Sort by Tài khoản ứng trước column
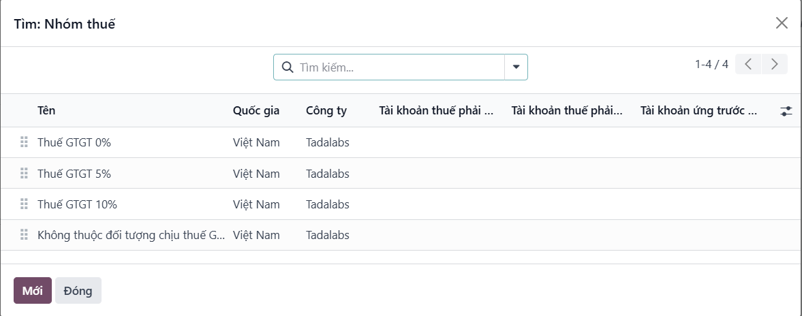 (x=698, y=110)
